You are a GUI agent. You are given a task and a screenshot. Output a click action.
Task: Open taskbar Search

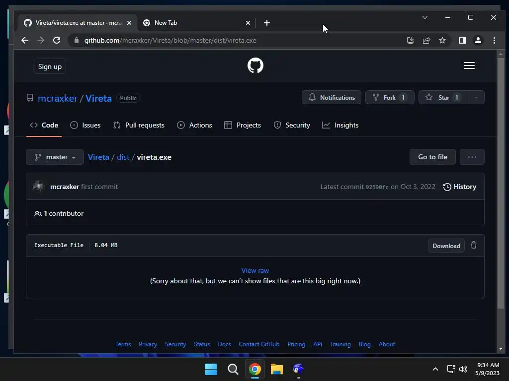pyautogui.click(x=233, y=369)
